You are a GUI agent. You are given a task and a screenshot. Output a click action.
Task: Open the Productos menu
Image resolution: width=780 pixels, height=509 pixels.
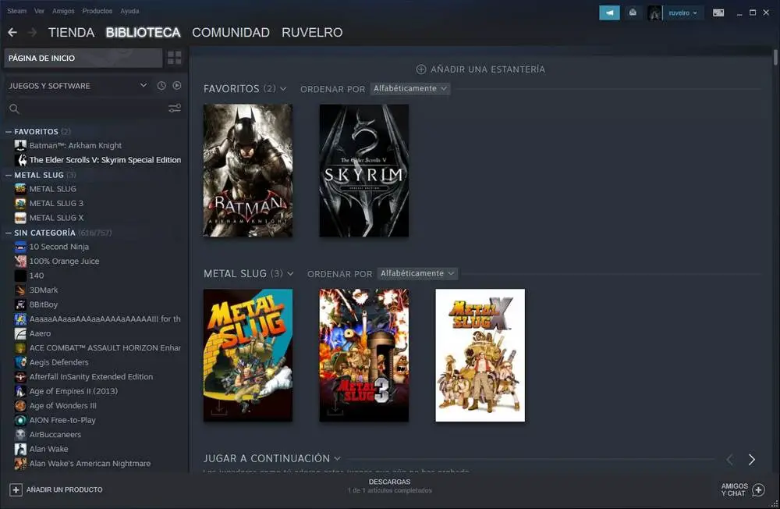click(97, 10)
